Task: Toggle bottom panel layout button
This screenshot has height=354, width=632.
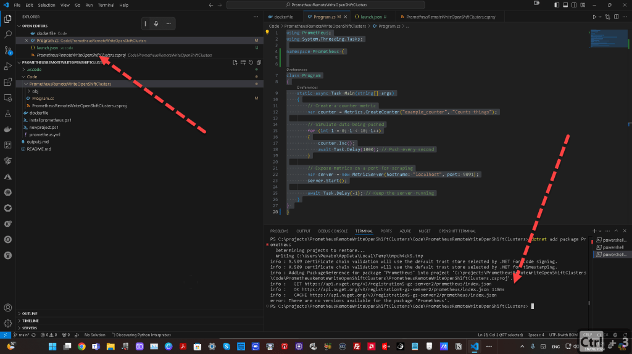Action: click(x=565, y=5)
